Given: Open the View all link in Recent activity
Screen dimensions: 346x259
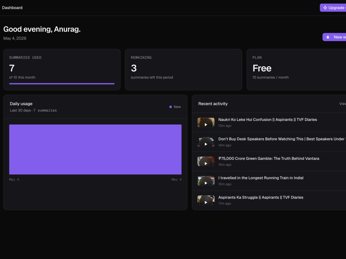Looking at the screenshot, I should 343,104.
